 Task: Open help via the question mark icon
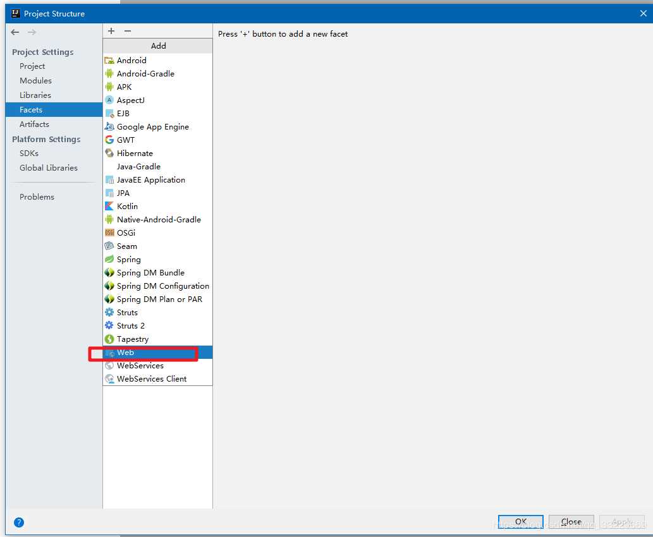(x=19, y=522)
